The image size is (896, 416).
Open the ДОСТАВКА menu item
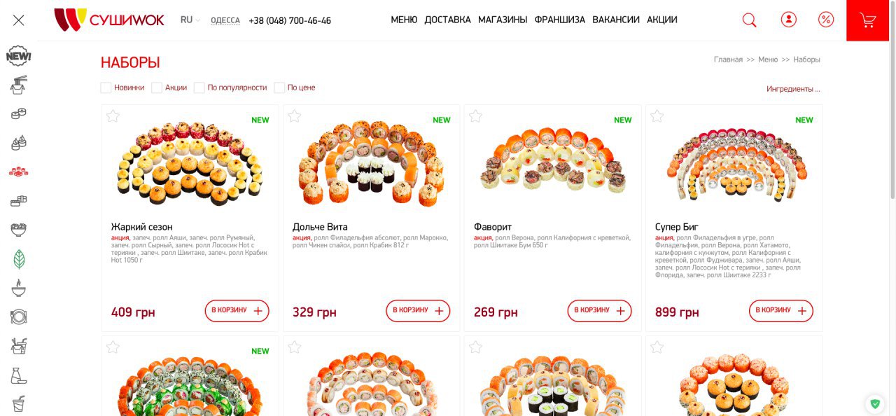tap(447, 20)
